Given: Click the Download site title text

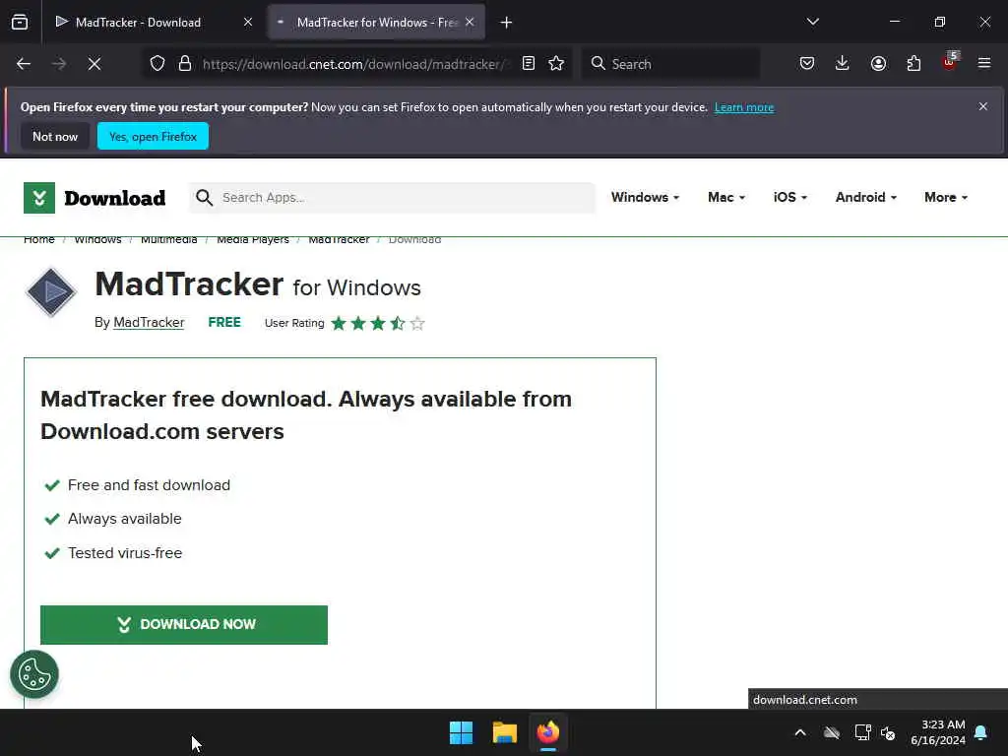Looking at the screenshot, I should click(x=115, y=198).
